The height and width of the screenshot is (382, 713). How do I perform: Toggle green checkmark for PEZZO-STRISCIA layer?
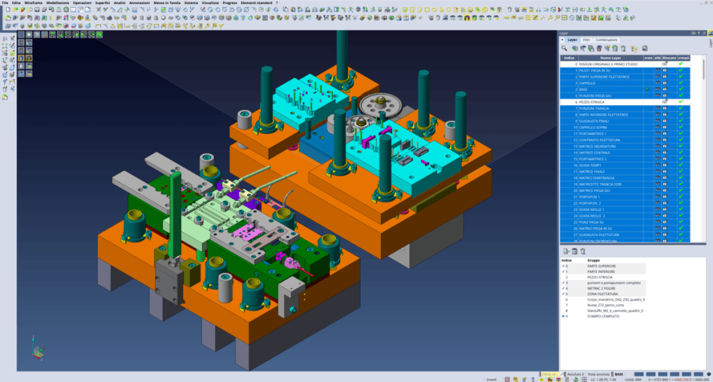[x=680, y=102]
